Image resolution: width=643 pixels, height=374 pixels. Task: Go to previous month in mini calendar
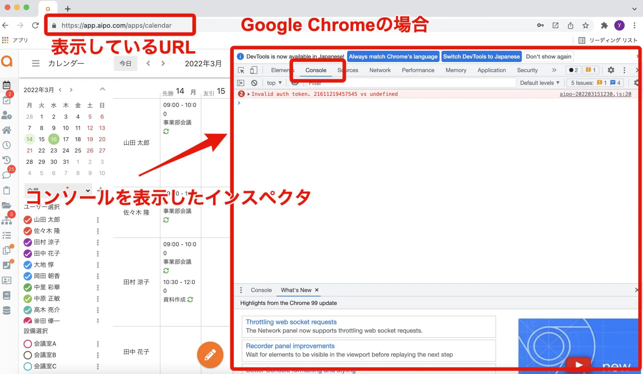point(60,90)
